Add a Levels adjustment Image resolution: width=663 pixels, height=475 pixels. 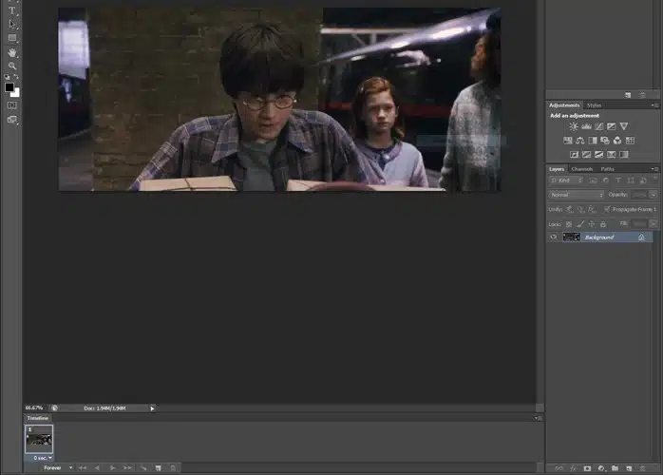point(586,126)
